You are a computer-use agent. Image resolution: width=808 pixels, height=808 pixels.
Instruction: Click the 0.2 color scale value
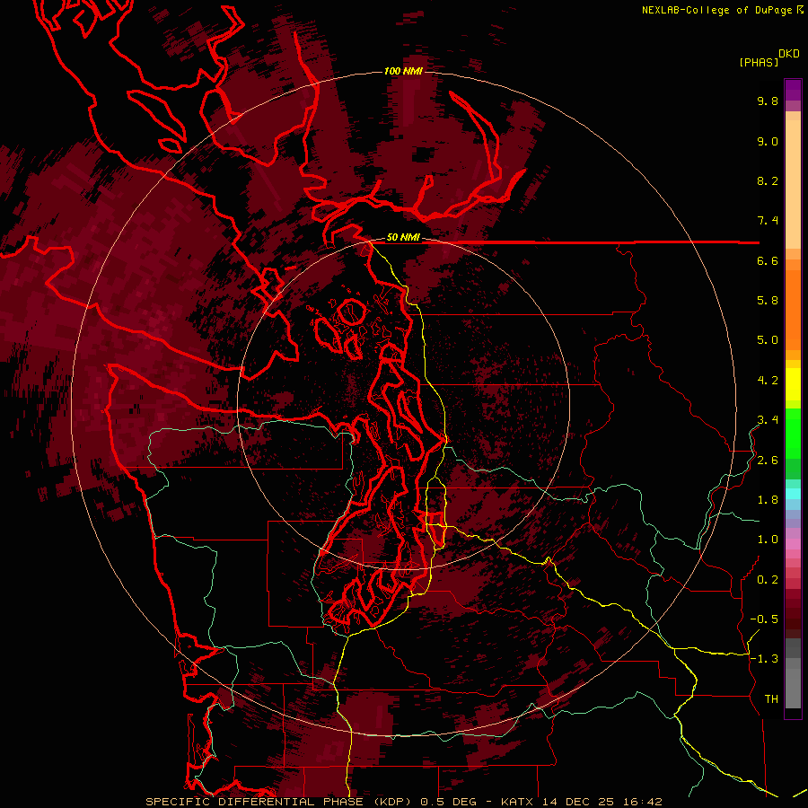coord(768,580)
